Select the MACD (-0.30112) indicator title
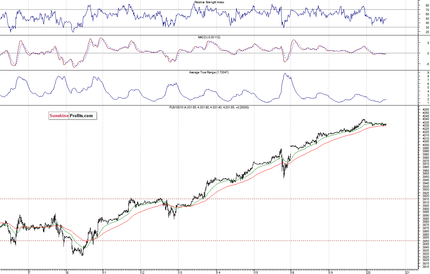The width and height of the screenshot is (430, 274). pyautogui.click(x=209, y=37)
